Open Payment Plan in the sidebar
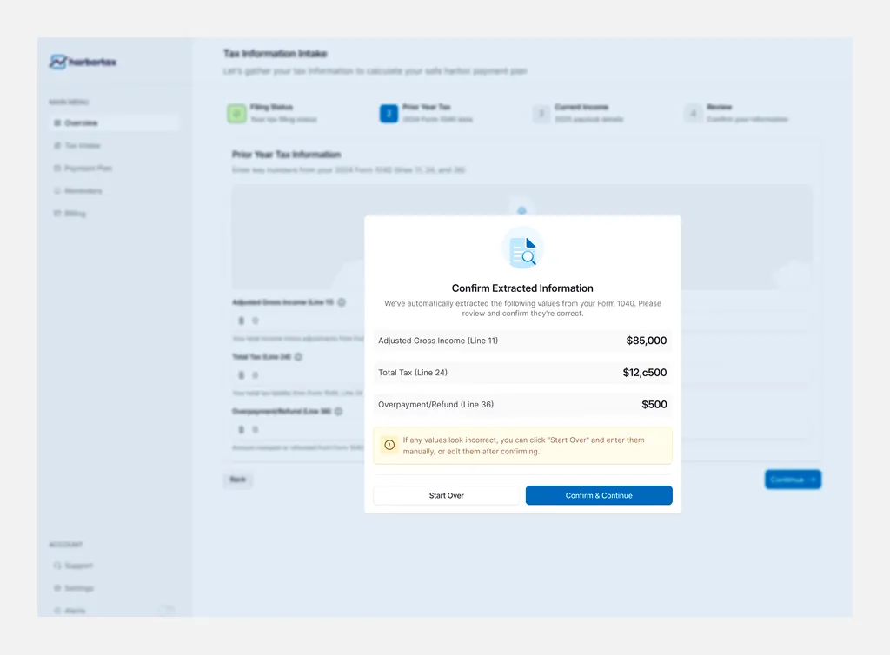 [x=114, y=169]
